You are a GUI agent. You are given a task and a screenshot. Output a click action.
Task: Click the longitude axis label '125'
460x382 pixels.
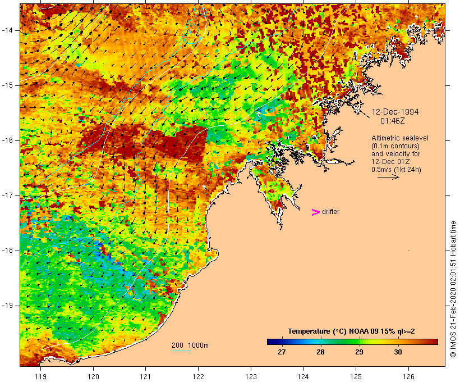[x=356, y=376]
